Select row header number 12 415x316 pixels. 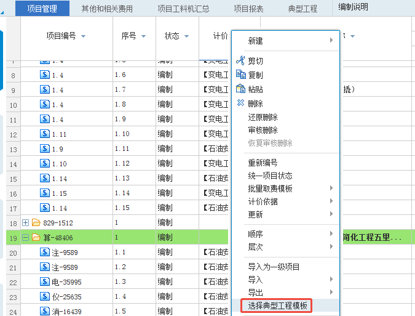14,134
